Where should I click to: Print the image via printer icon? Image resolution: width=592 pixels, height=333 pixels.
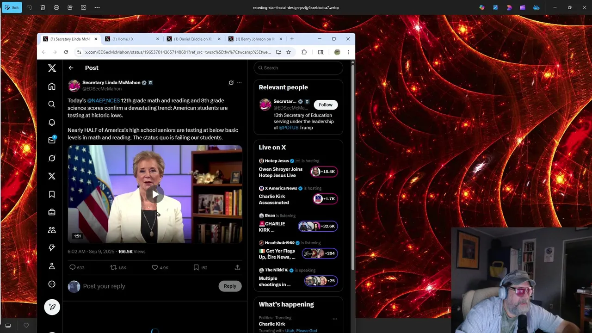[x=56, y=7]
